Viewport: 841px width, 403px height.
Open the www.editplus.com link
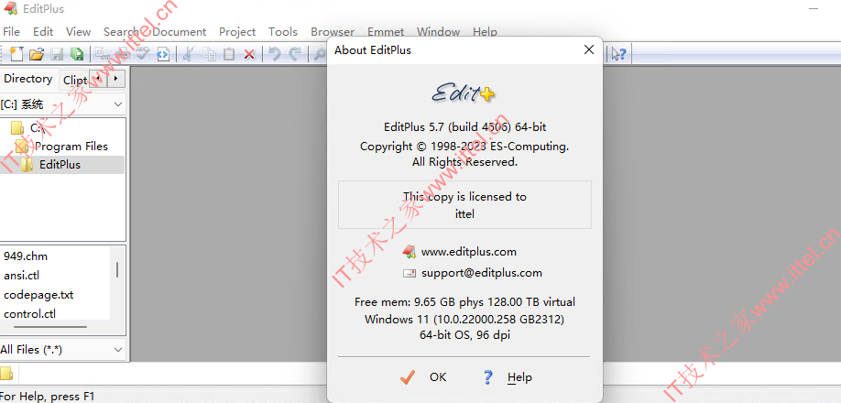point(469,251)
